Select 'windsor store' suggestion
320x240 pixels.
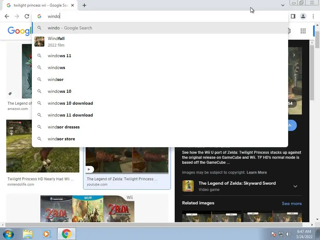pyautogui.click(x=160, y=139)
